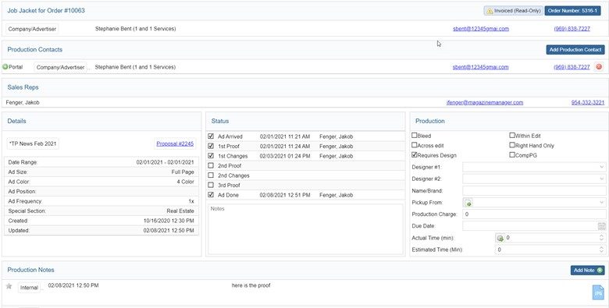This screenshot has width=609, height=308.
Task: Toggle the 1st Proof checkbox
Action: click(211, 147)
